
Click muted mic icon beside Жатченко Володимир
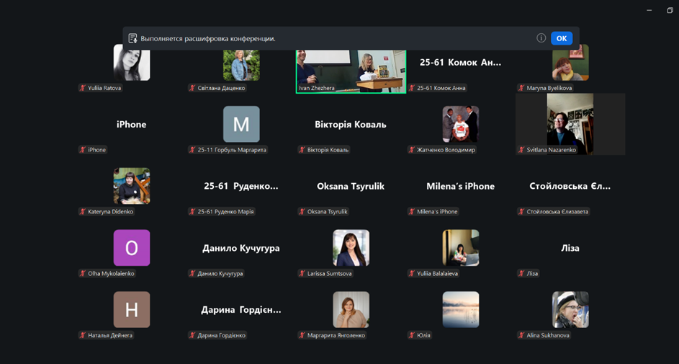(412, 150)
